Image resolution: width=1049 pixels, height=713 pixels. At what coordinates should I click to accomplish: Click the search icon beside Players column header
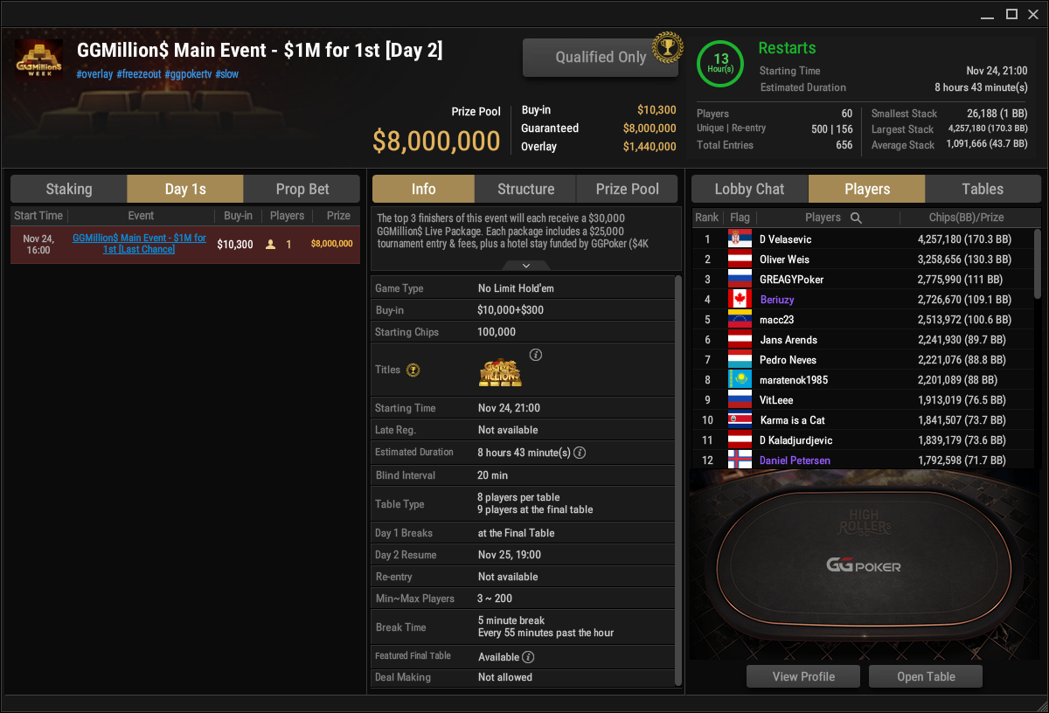click(856, 218)
